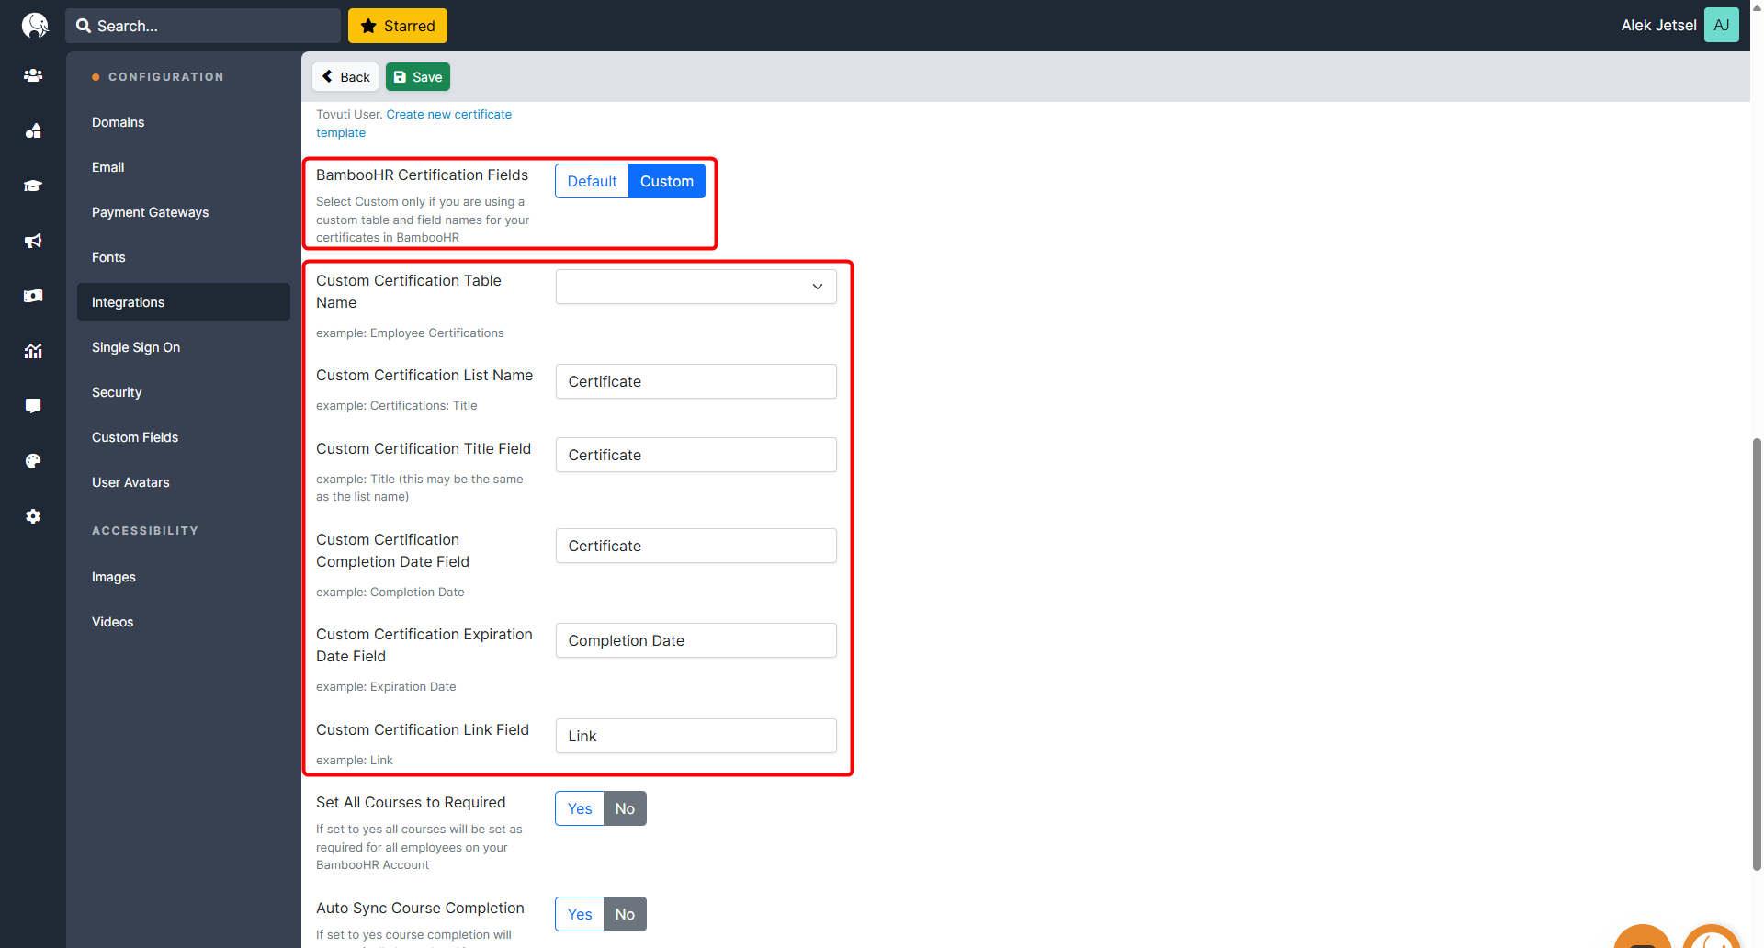Image resolution: width=1764 pixels, height=948 pixels.
Task: Click the green Save button
Action: tap(418, 77)
